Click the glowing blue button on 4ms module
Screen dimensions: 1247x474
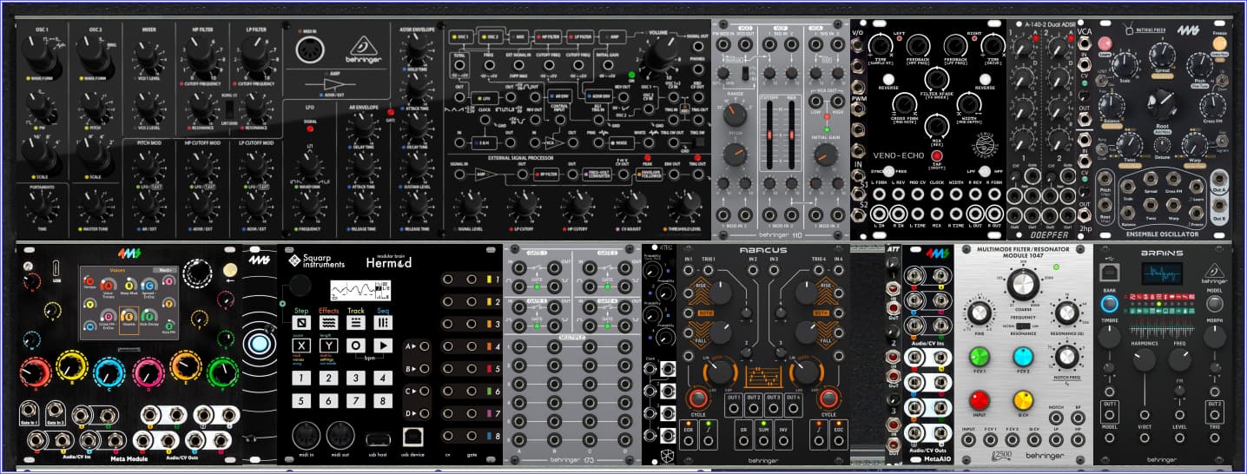point(258,345)
